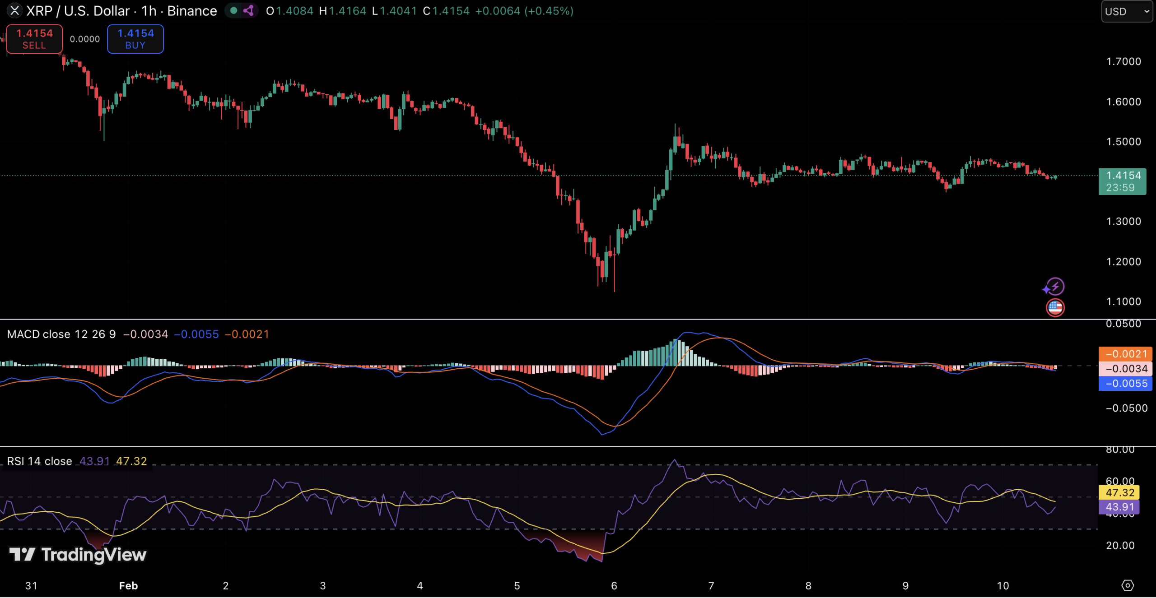Remove the XRP chart via the legend X icon
Screen dimensions: 1156x598
tap(15, 11)
